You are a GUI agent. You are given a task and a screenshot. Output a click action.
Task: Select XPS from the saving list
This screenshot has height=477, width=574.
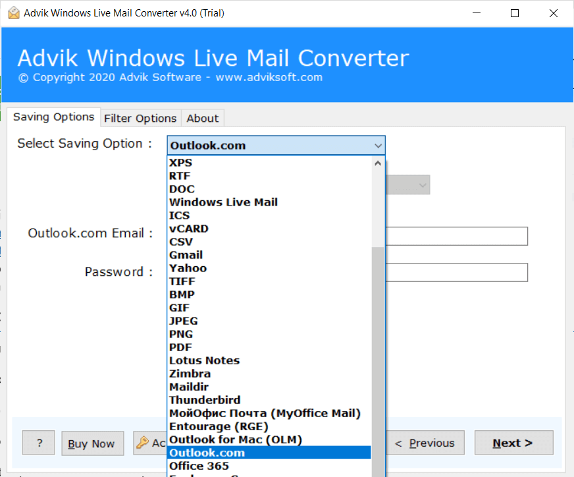(x=269, y=163)
